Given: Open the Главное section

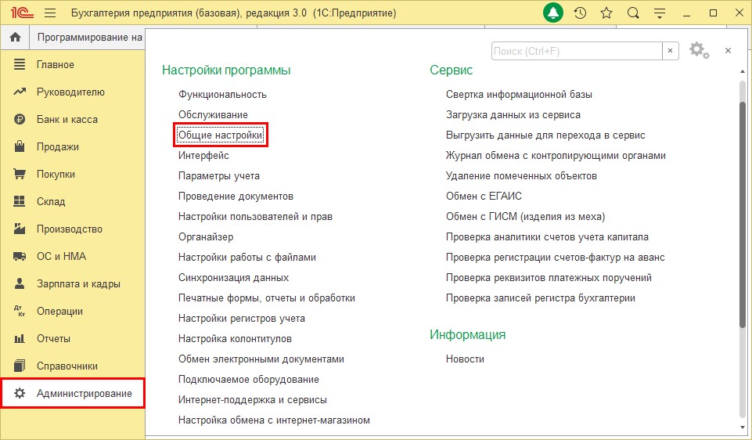Looking at the screenshot, I should 55,64.
